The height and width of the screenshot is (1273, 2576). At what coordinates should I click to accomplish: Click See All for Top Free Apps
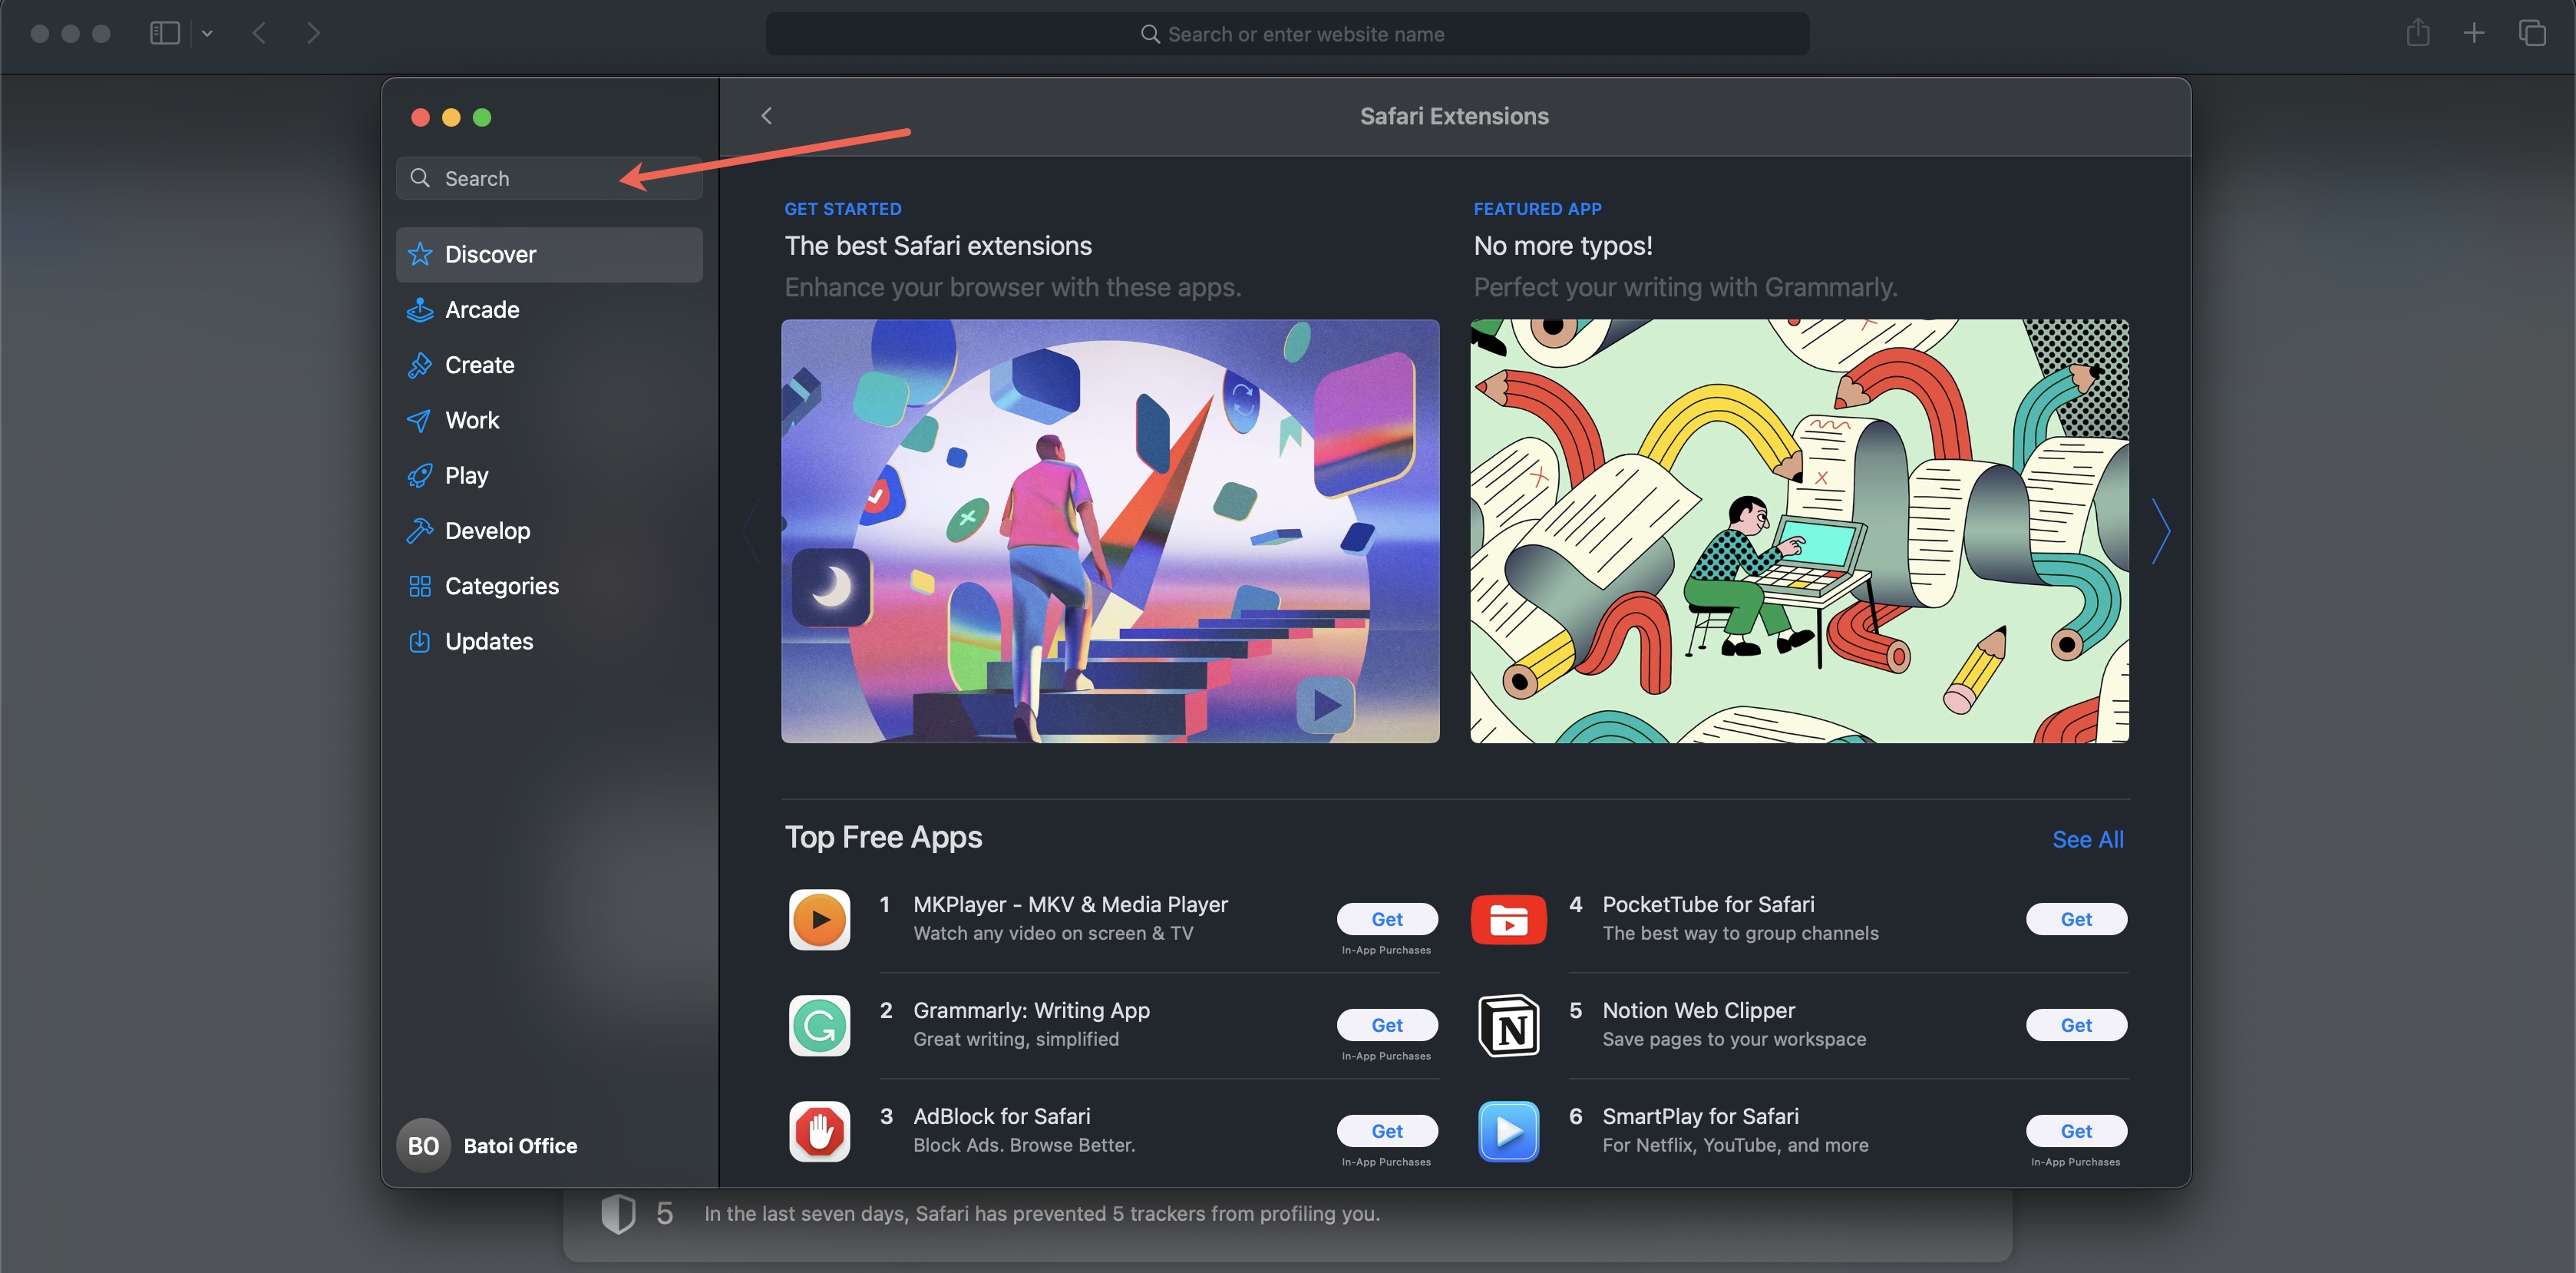click(2088, 838)
